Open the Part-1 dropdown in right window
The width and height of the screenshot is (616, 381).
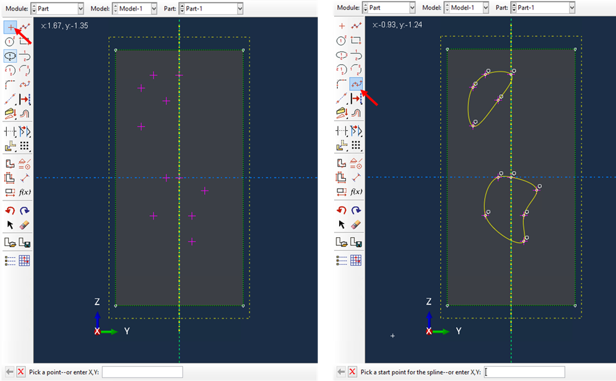572,7
